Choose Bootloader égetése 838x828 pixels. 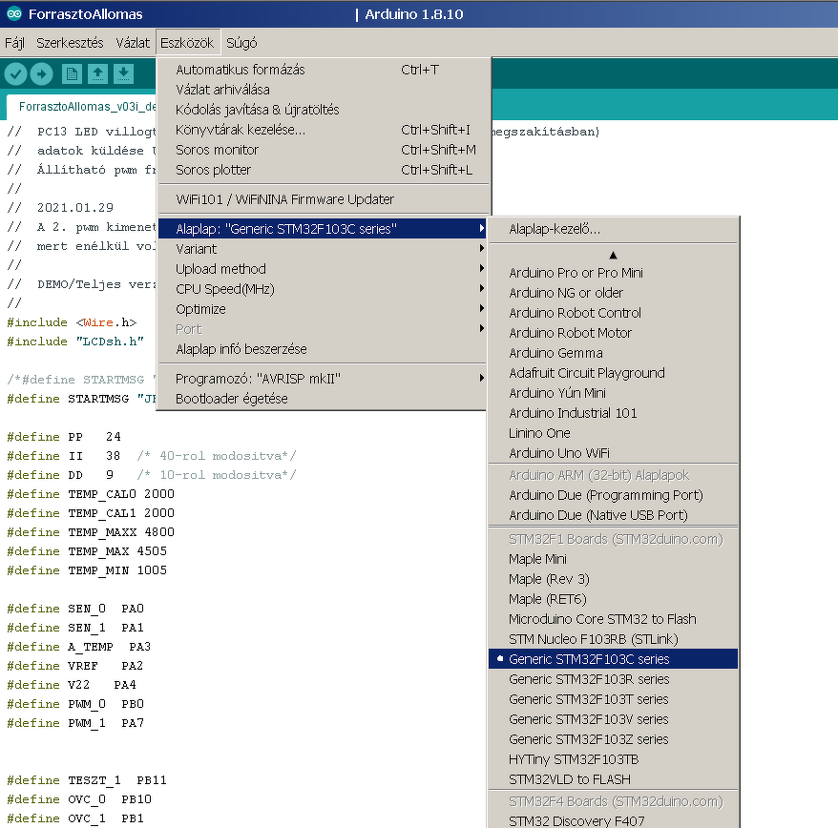tap(323, 399)
